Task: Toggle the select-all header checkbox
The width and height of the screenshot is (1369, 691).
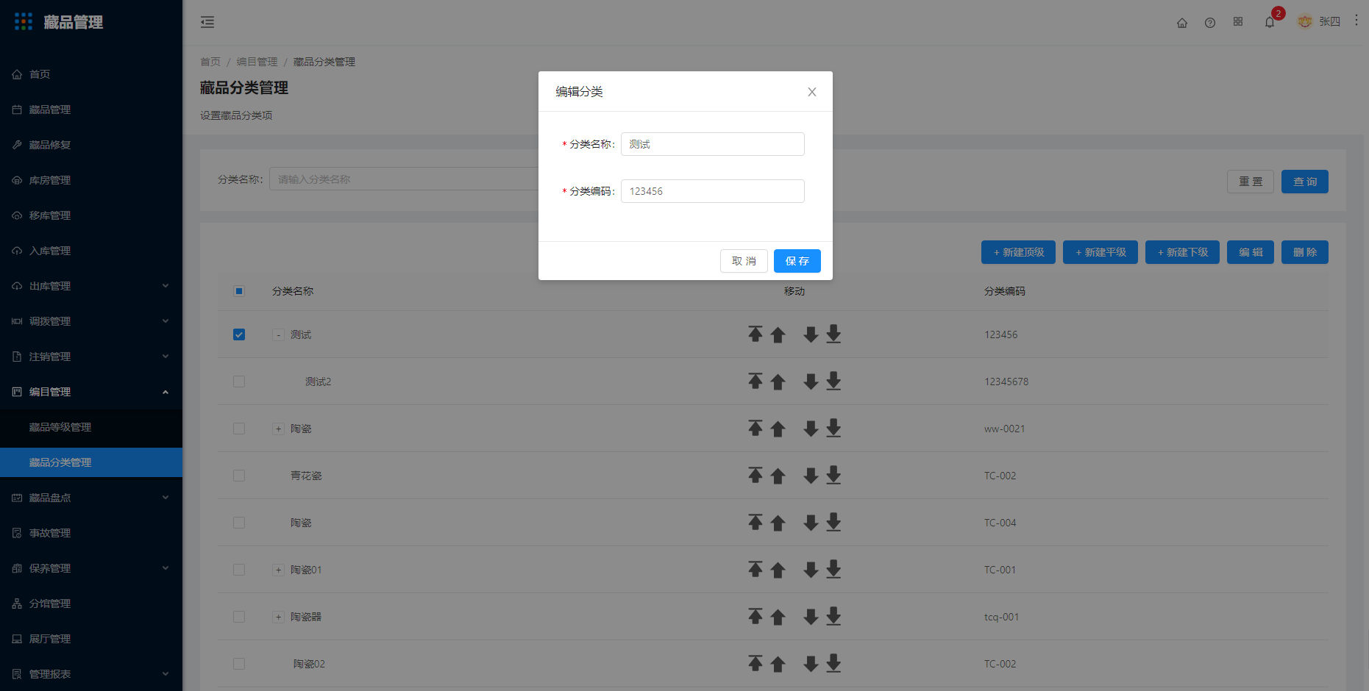Action: (239, 291)
